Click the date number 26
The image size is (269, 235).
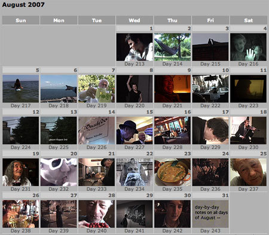coord(36,196)
